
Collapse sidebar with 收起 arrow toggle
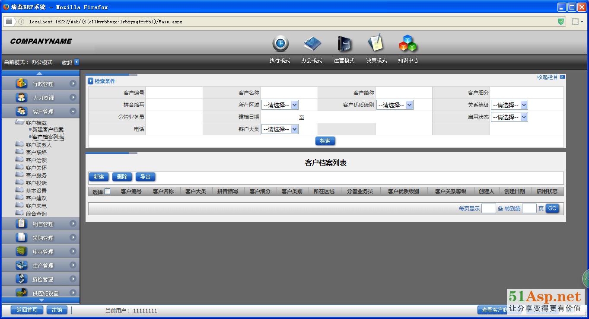pos(76,62)
